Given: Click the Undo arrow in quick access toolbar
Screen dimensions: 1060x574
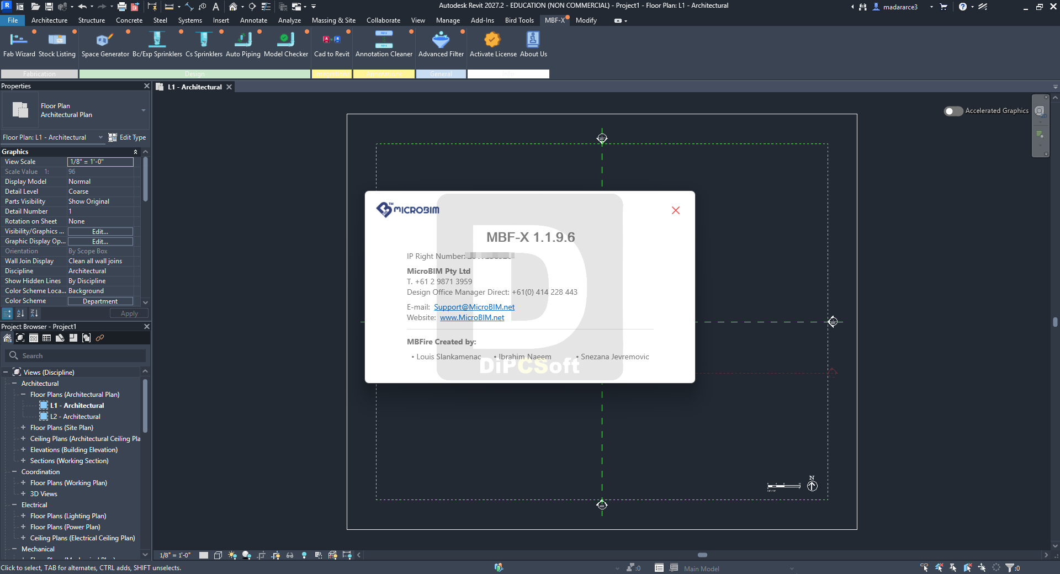Looking at the screenshot, I should (82, 7).
